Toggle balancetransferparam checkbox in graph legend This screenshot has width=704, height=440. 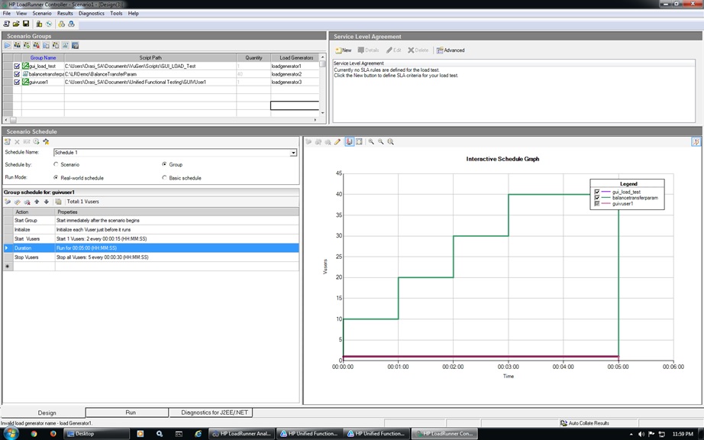[x=596, y=198]
